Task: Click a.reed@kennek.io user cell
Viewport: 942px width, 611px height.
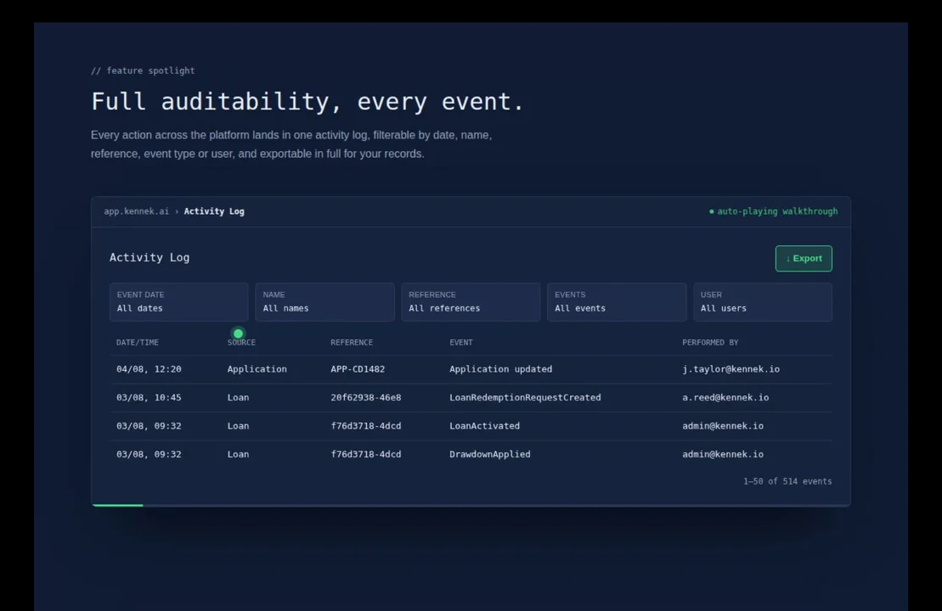Action: point(725,397)
